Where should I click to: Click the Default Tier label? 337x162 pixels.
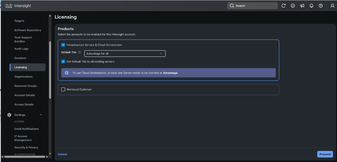tap(69, 52)
